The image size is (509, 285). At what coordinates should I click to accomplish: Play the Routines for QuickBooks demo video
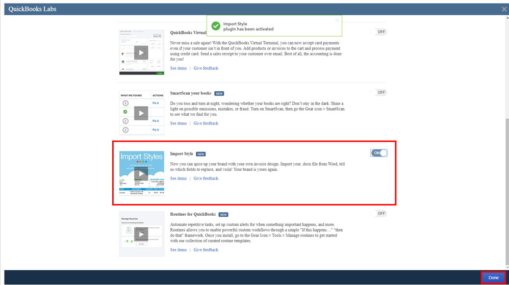click(x=141, y=234)
